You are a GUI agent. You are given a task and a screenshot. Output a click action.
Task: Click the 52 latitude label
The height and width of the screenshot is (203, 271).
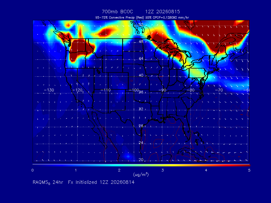tap(141, 25)
